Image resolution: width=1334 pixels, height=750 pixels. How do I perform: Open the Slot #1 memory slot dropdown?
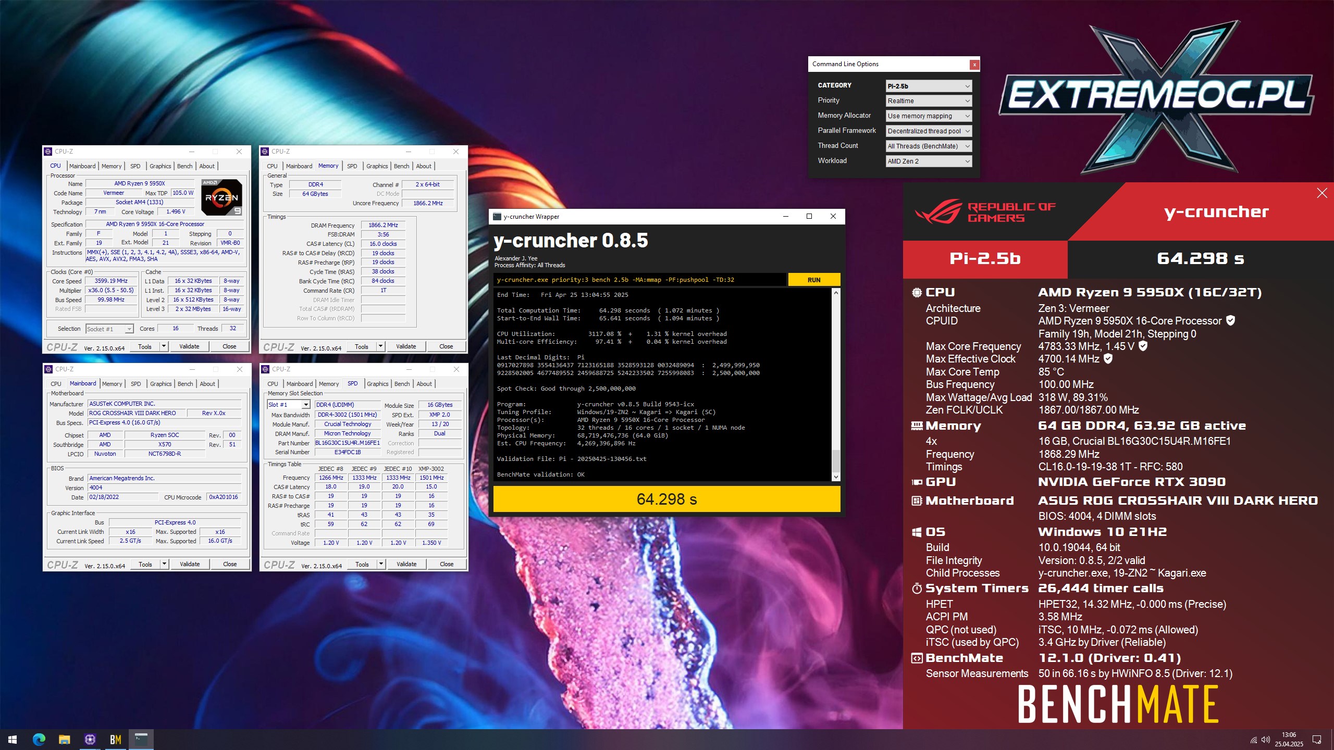pyautogui.click(x=288, y=405)
